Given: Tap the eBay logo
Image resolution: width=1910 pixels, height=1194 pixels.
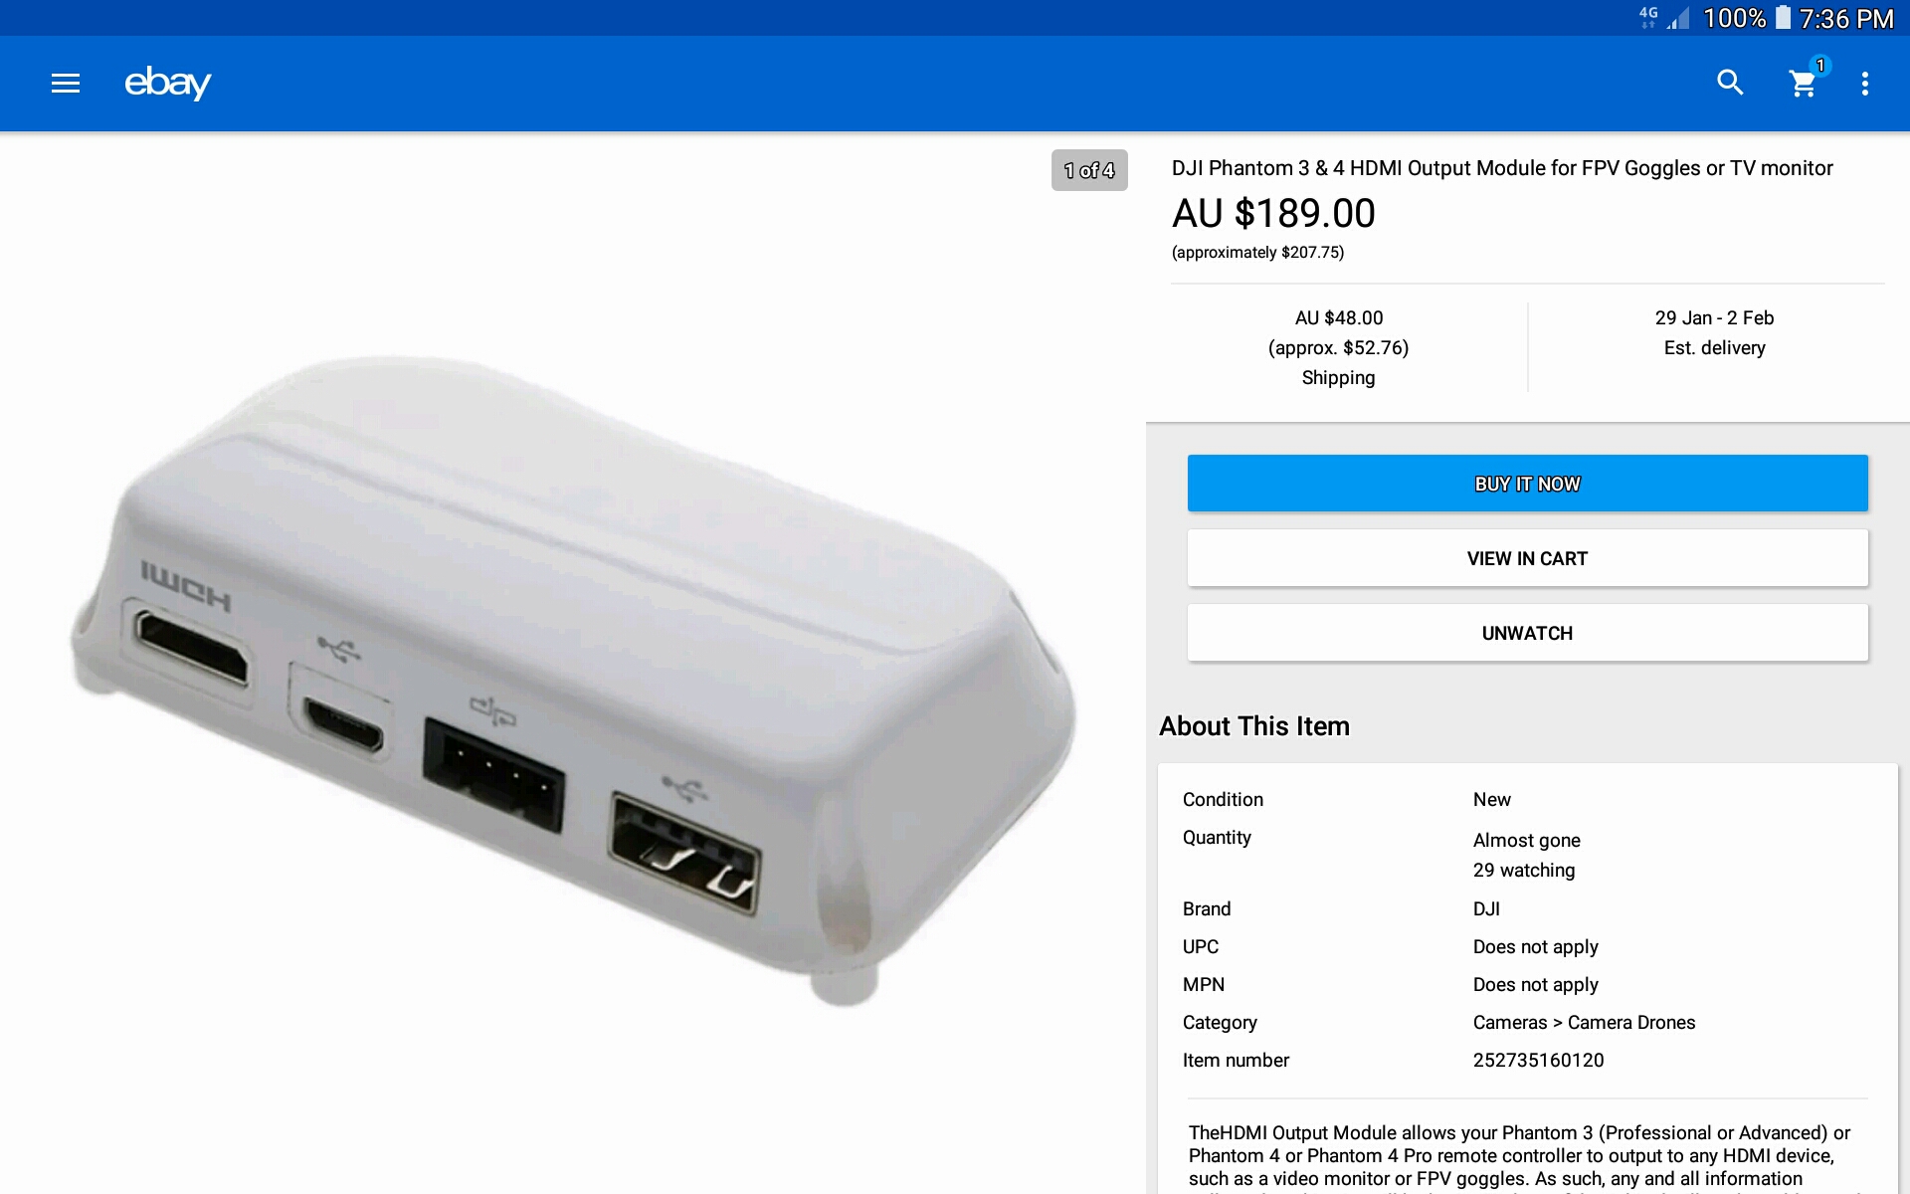Looking at the screenshot, I should 167,83.
